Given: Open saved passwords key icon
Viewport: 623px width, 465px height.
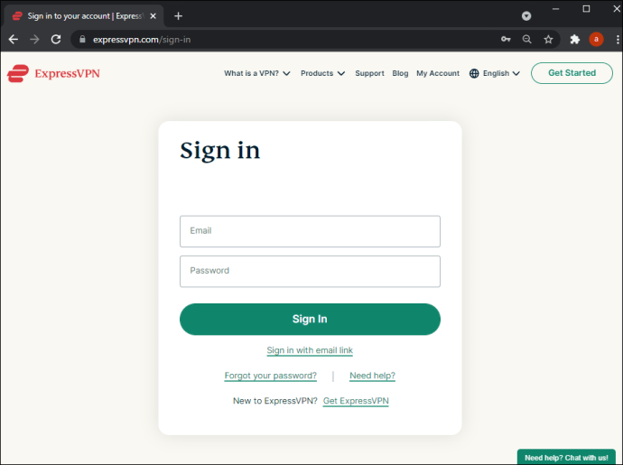Looking at the screenshot, I should [x=506, y=39].
